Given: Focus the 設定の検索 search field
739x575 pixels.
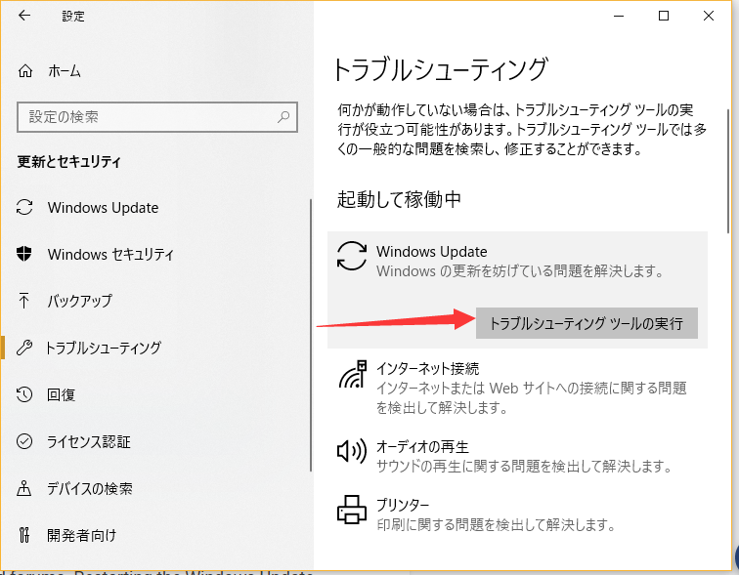Looking at the screenshot, I should [157, 117].
